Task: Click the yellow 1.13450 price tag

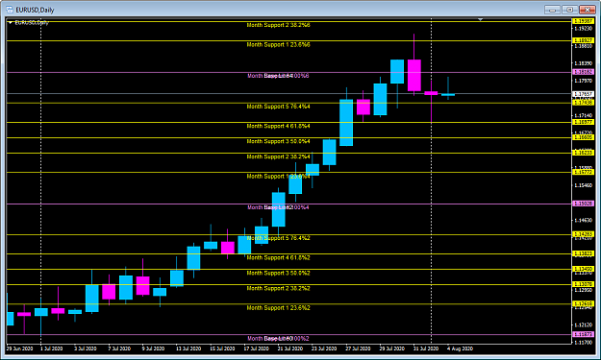Action: coord(583,269)
